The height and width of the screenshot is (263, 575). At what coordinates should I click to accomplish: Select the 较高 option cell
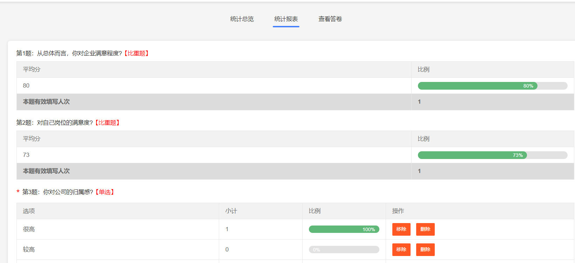pos(29,250)
